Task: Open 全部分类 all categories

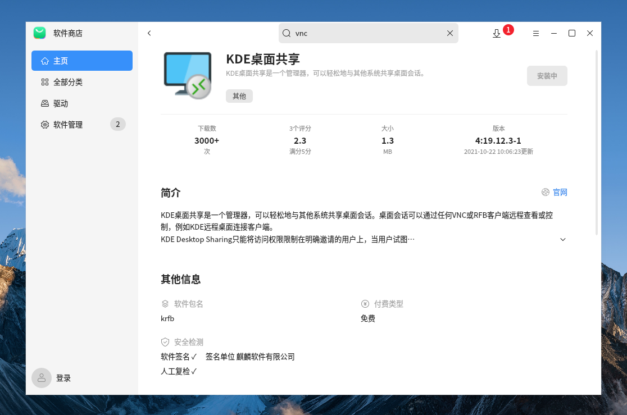Action: point(82,82)
